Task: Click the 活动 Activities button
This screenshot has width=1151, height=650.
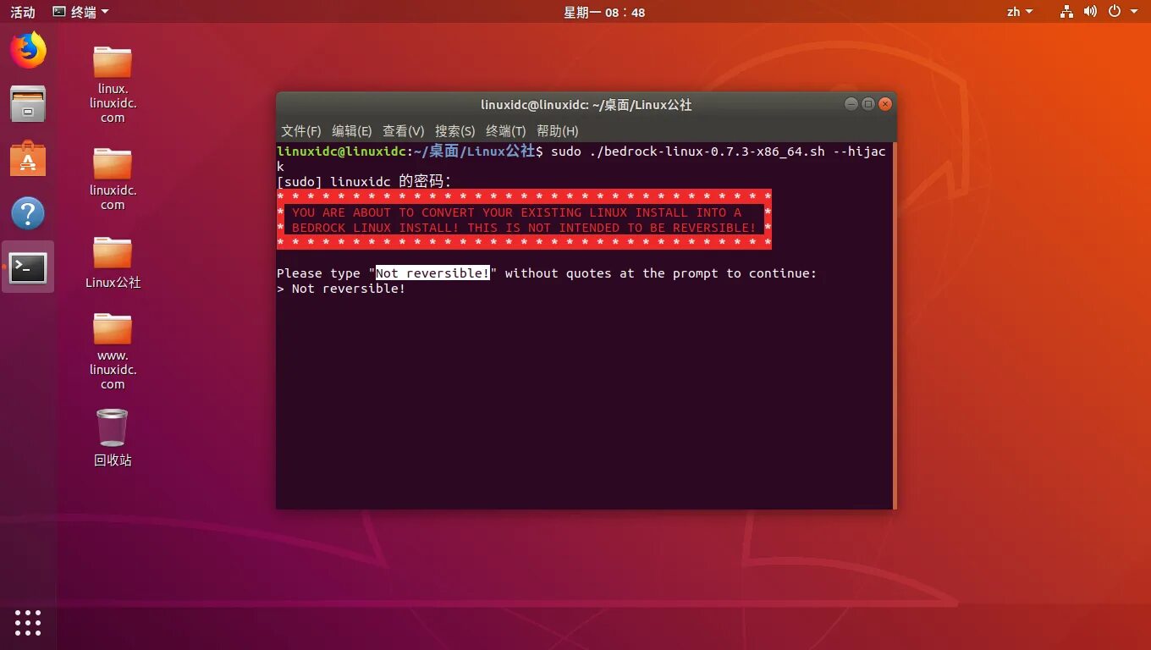Action: pos(23,12)
